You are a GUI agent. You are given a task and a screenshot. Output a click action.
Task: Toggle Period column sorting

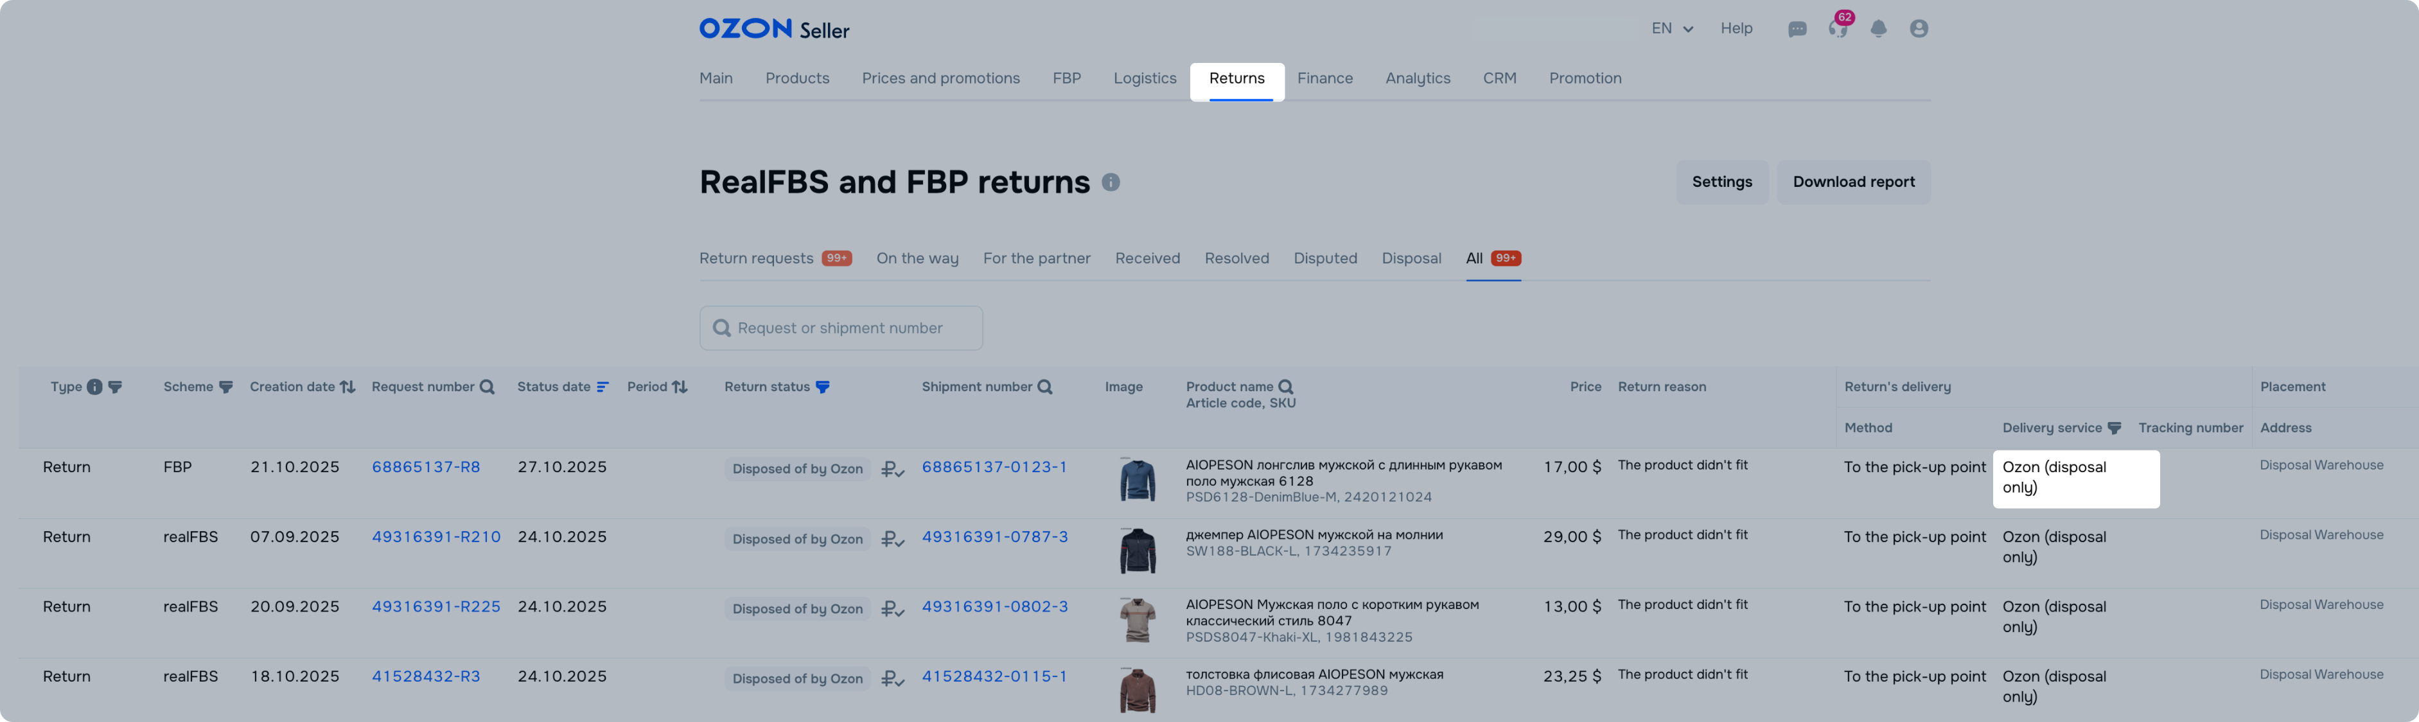[x=680, y=387]
